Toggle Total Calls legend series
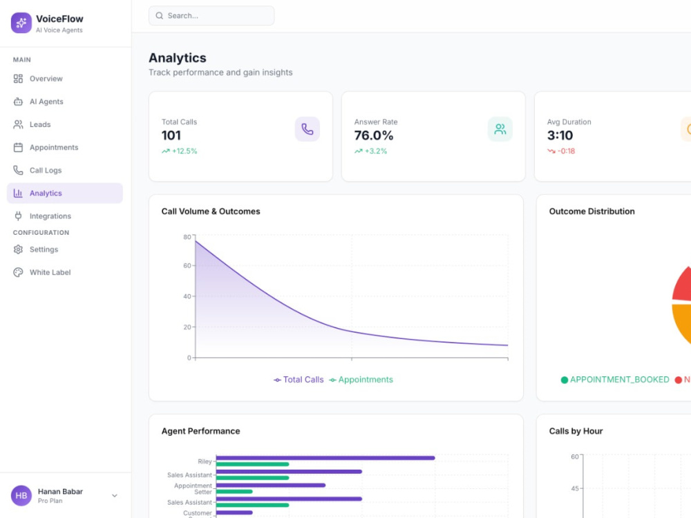 click(299, 380)
